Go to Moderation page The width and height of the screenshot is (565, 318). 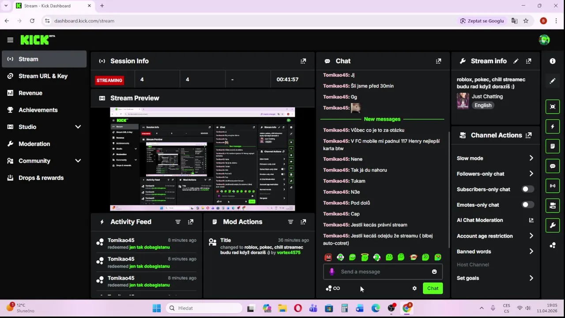coord(44,144)
